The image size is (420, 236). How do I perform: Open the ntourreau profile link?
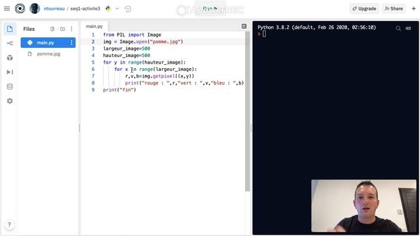click(54, 9)
